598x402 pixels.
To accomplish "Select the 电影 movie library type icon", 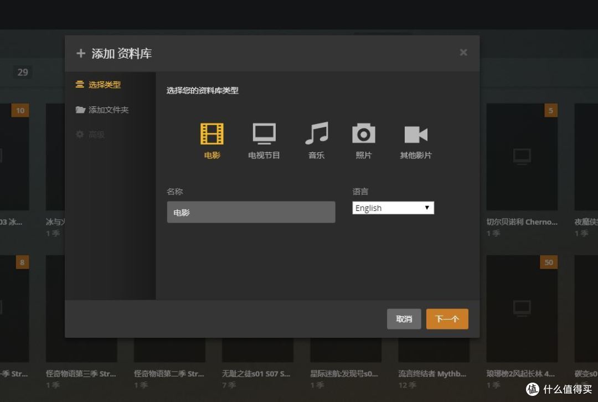I will [x=211, y=133].
